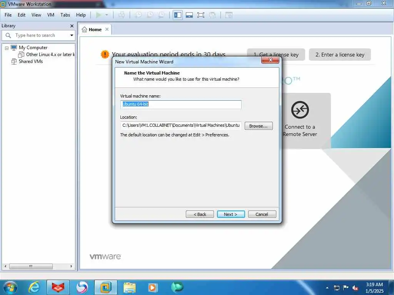Toggle the Show Library sidebar icon
Screen dimensions: 394x295
178,15
